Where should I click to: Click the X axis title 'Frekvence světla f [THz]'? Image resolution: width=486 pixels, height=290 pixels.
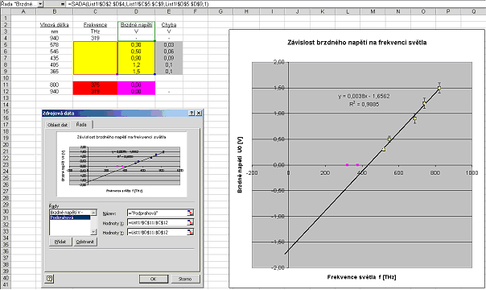click(361, 277)
